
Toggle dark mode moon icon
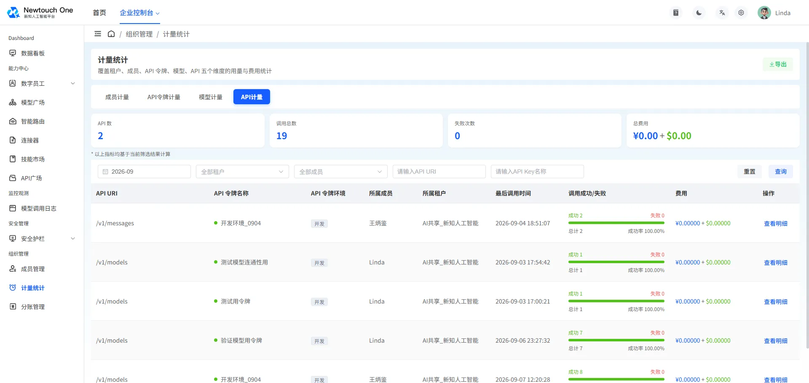(x=699, y=13)
